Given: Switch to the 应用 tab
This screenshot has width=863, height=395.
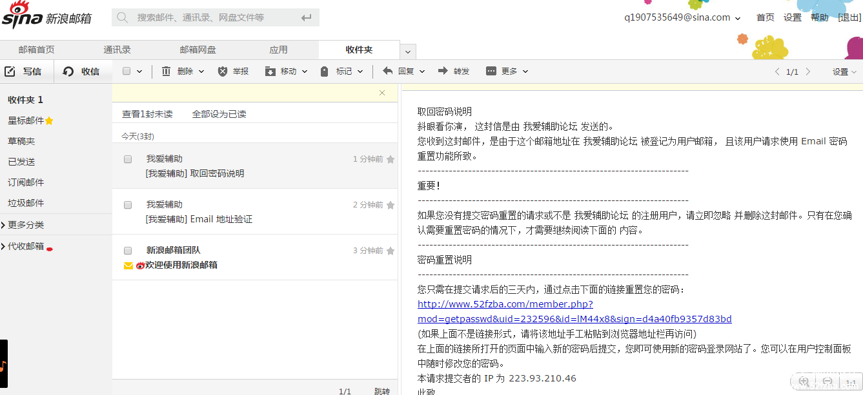Looking at the screenshot, I should [278, 50].
